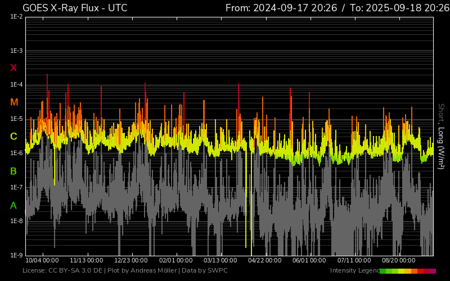Click the green A flare class label
Viewport: 450px width, 281px height.
pyautogui.click(x=13, y=206)
